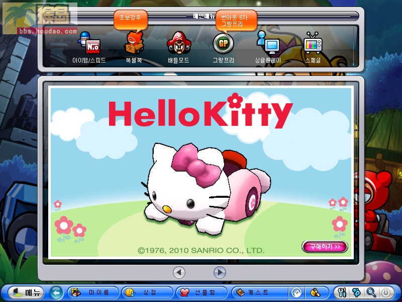
Task: Open settings with the tools icon
Action: click(x=342, y=292)
